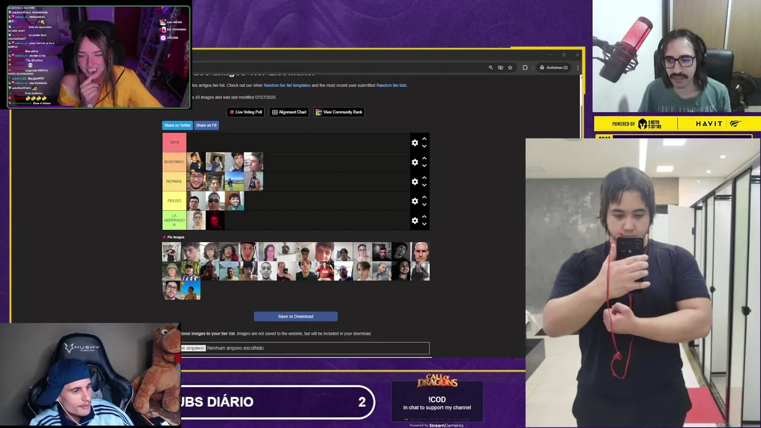Screen dimensions: 761x428
Task: Select the yellow-green FEIOSO tier label
Action: click(174, 201)
